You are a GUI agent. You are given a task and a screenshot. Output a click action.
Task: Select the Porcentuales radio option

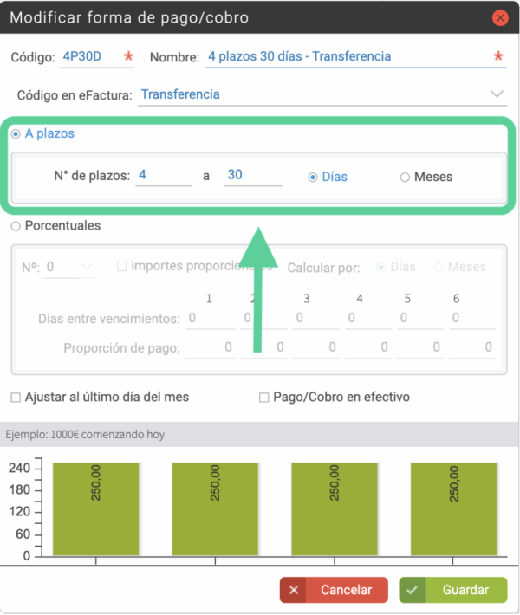click(x=15, y=226)
